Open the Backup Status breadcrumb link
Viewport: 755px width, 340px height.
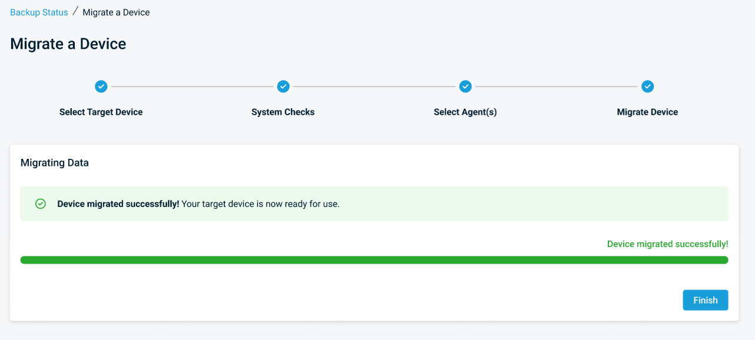pos(39,12)
